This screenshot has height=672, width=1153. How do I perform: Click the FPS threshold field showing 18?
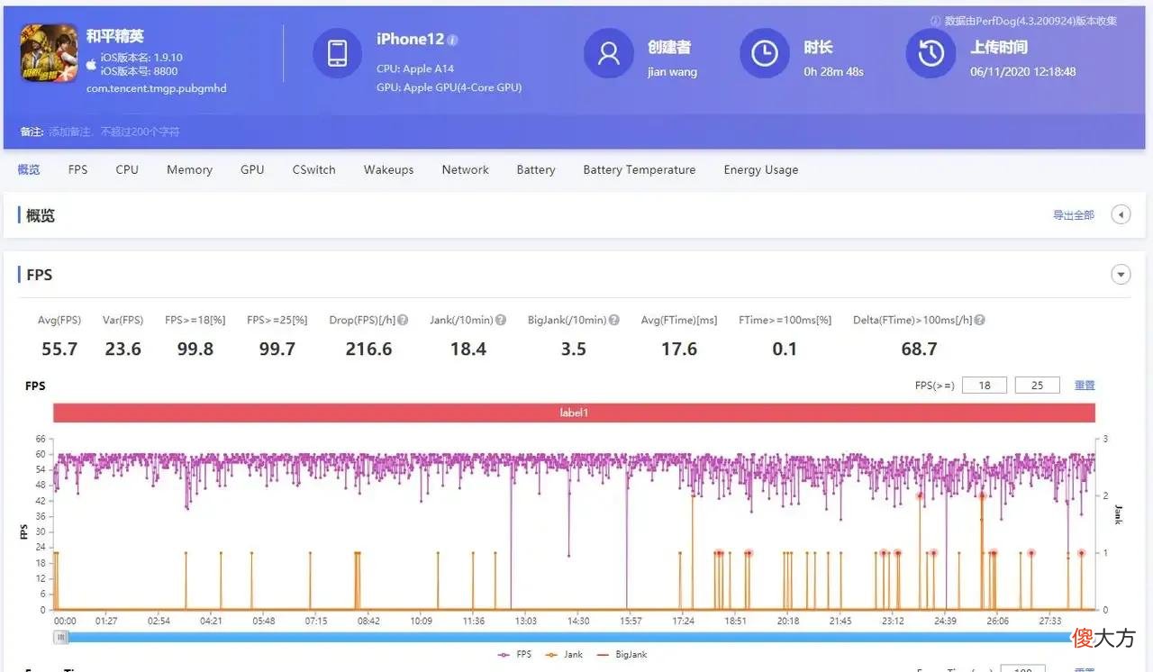(x=985, y=386)
